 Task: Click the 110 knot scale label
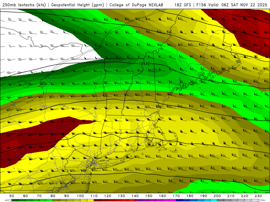[x=94, y=196]
